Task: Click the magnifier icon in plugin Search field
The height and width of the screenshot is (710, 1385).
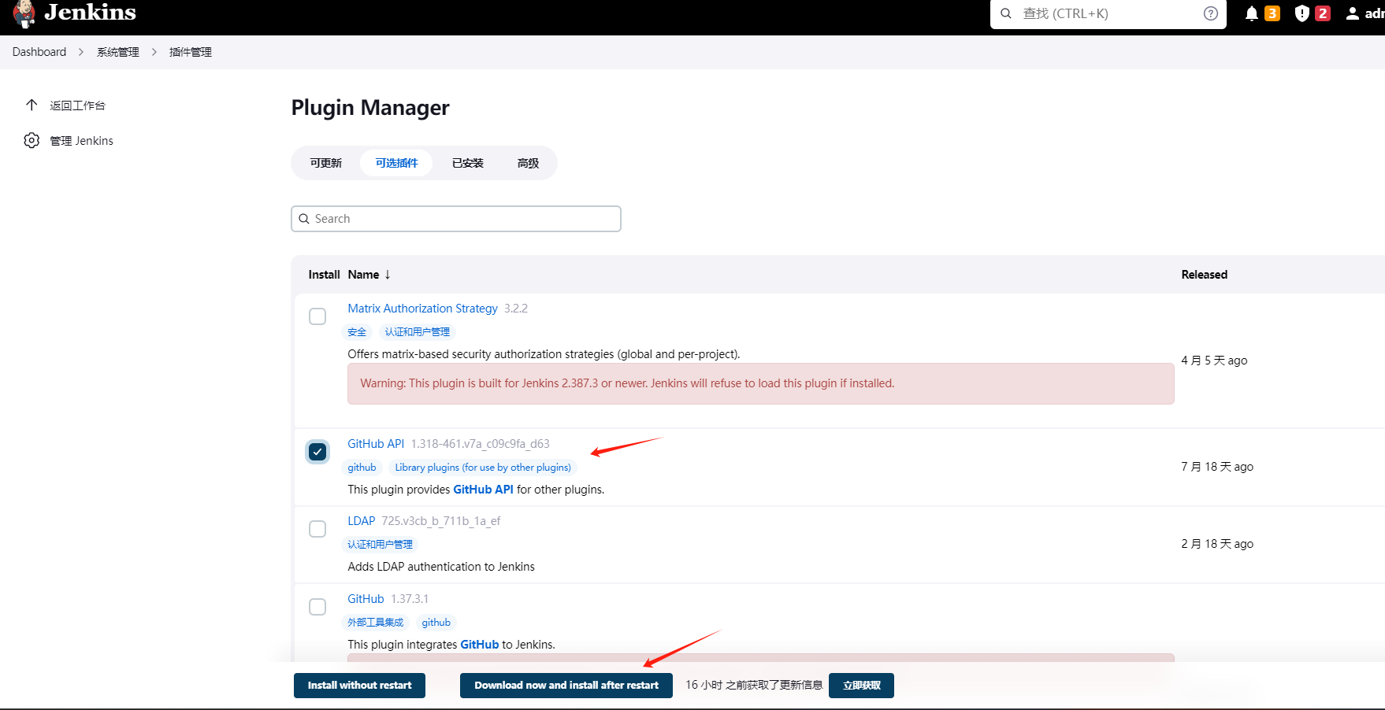Action: tap(304, 219)
